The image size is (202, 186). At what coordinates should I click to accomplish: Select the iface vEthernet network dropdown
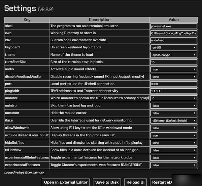point(173,121)
